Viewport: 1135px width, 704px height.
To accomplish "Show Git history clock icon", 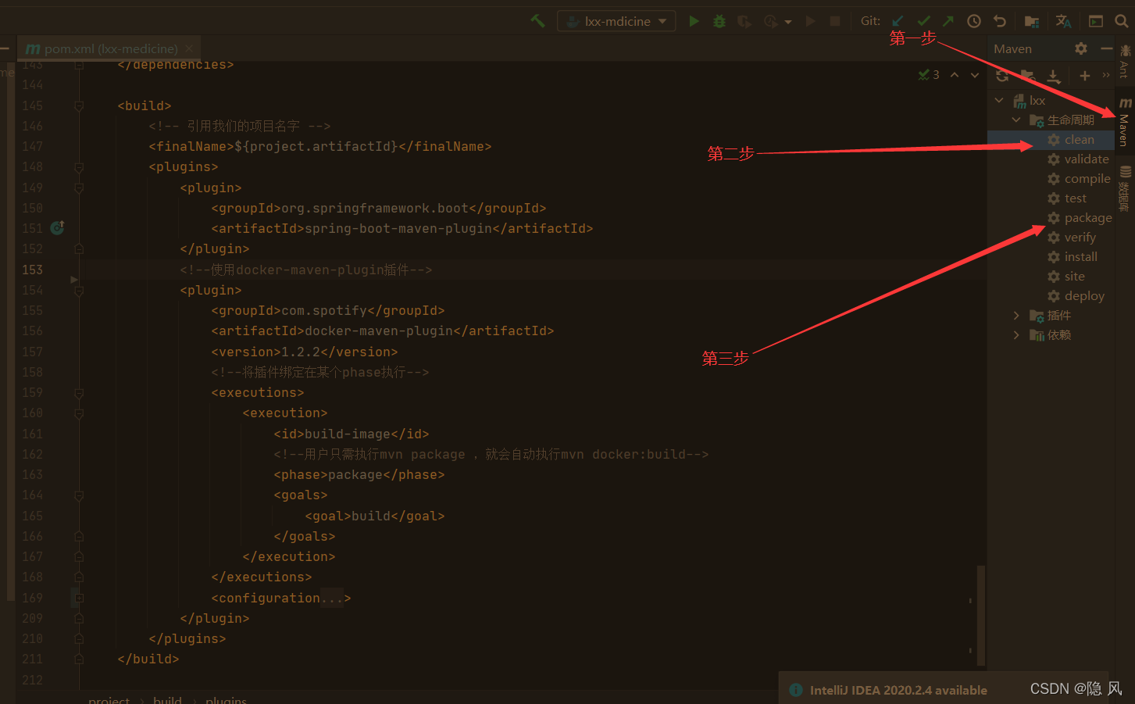I will click(x=974, y=21).
